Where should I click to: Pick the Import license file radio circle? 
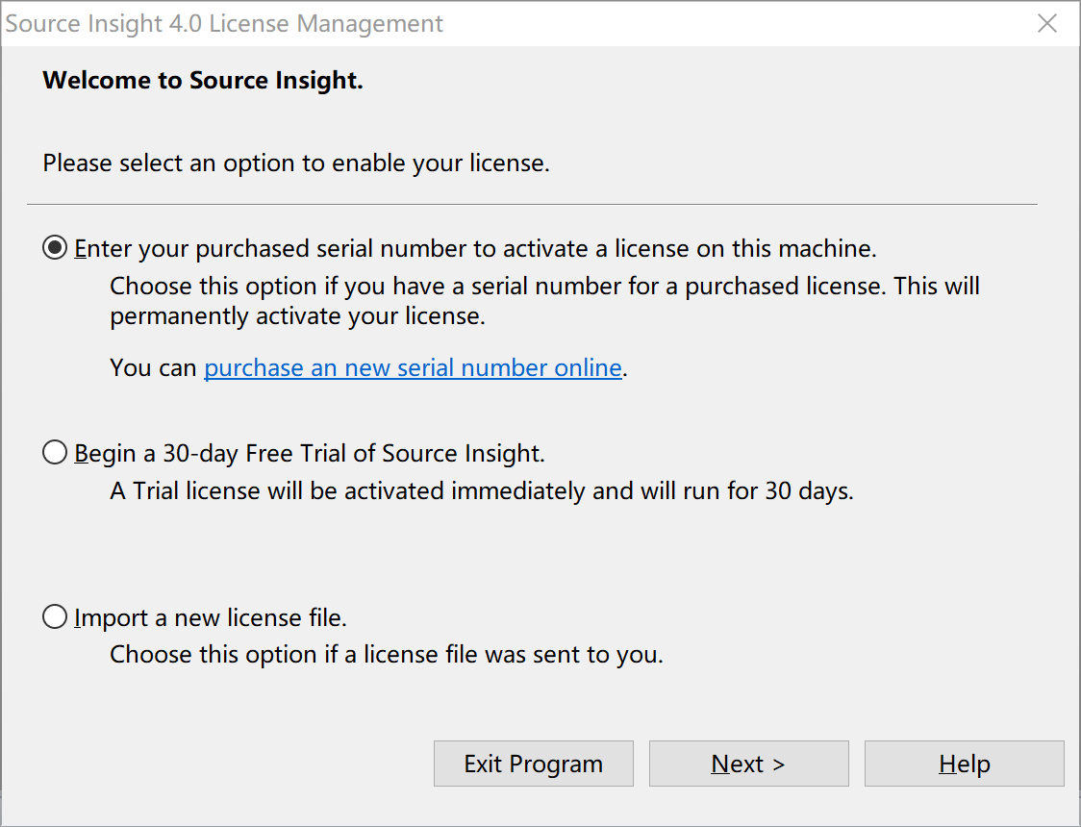pyautogui.click(x=55, y=617)
